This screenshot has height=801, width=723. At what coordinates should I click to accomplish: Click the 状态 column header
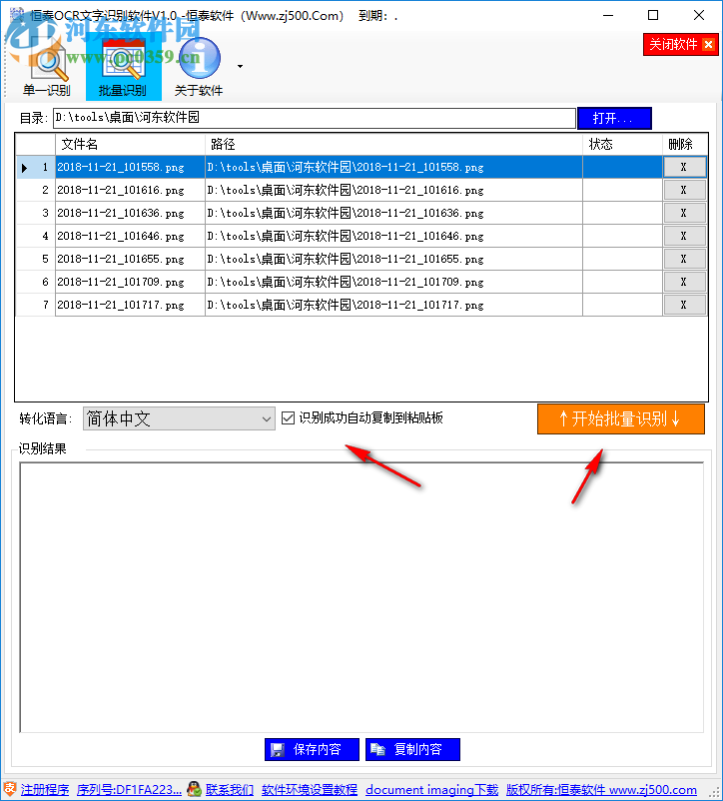click(622, 145)
